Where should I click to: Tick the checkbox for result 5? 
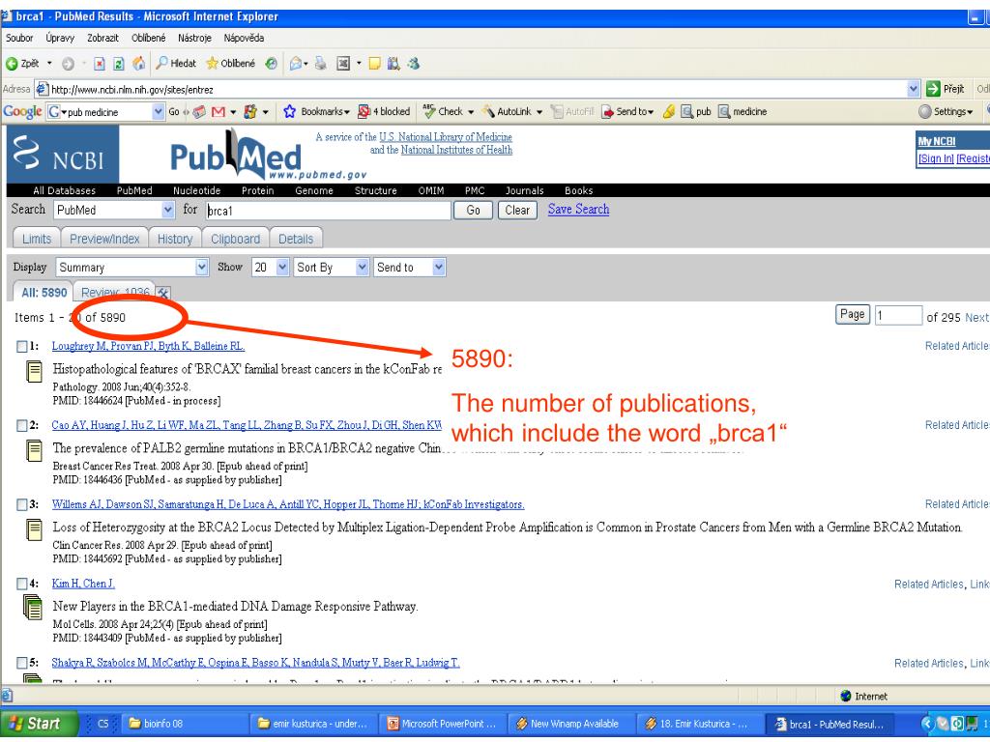(x=21, y=663)
